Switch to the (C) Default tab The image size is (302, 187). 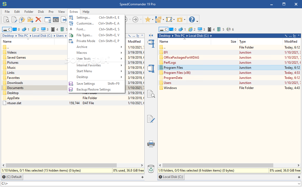pos(12,177)
